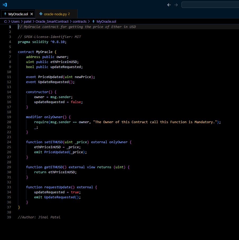Select the MyOracle.sol editor tab
The width and height of the screenshot is (239, 240).
[x=18, y=14]
